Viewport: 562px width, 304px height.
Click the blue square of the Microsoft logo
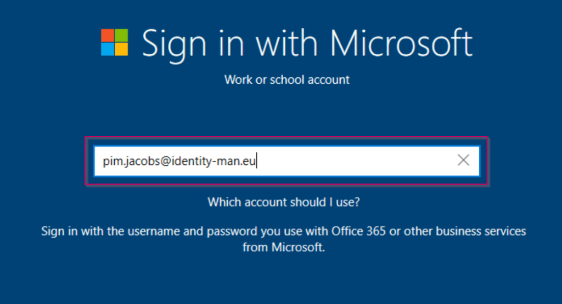tap(107, 49)
